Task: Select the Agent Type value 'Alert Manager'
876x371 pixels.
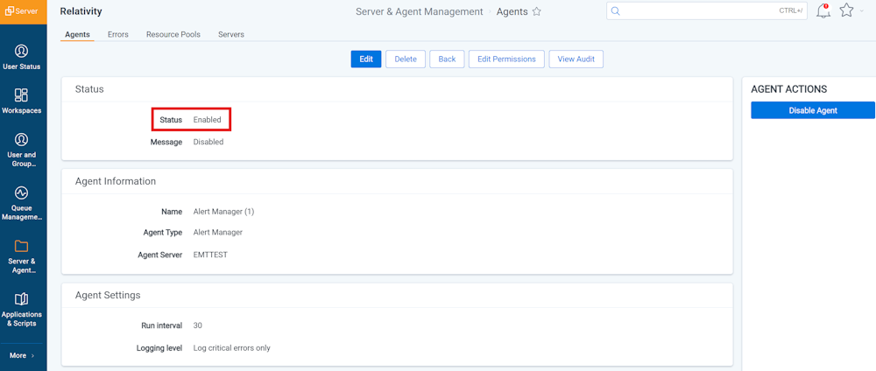Action: tap(218, 233)
